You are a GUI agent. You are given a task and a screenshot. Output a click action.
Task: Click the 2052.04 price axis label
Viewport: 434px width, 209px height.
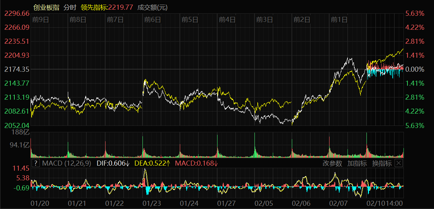coord(17,125)
